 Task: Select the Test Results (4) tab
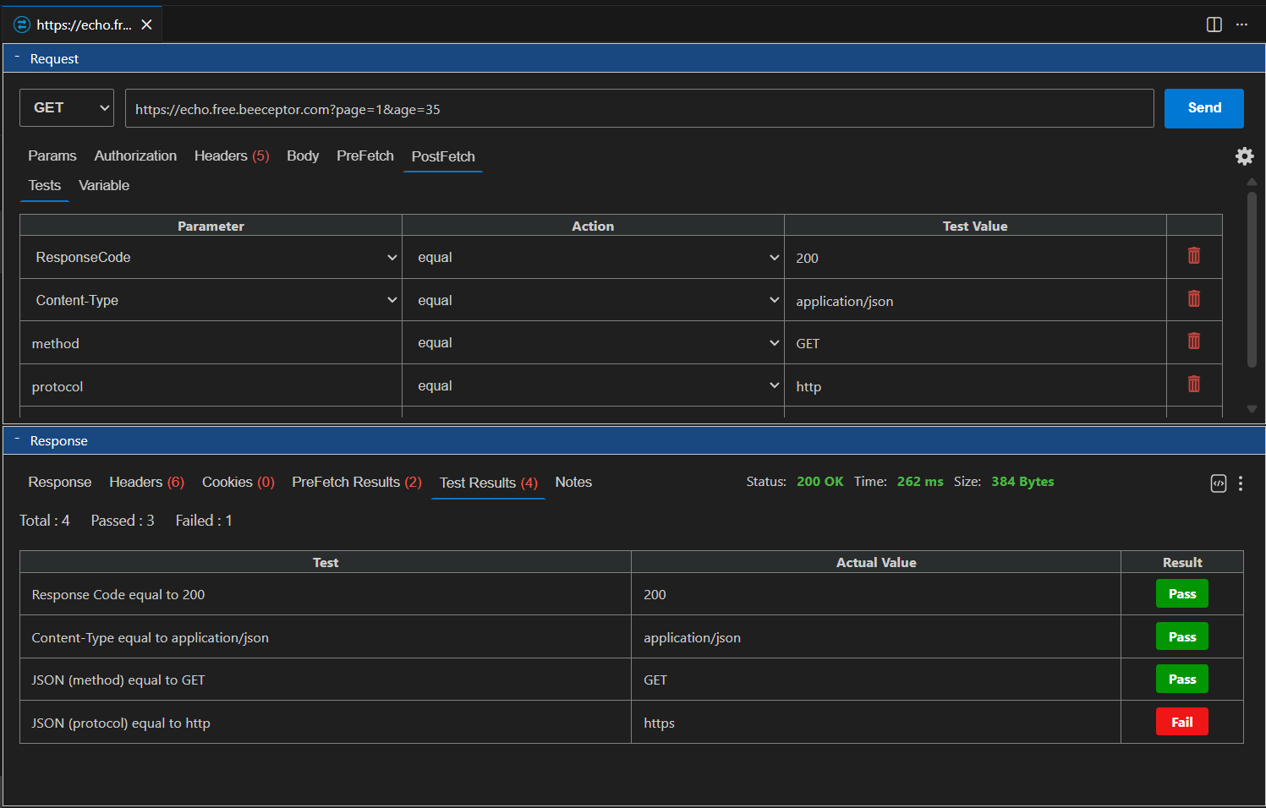[489, 483]
